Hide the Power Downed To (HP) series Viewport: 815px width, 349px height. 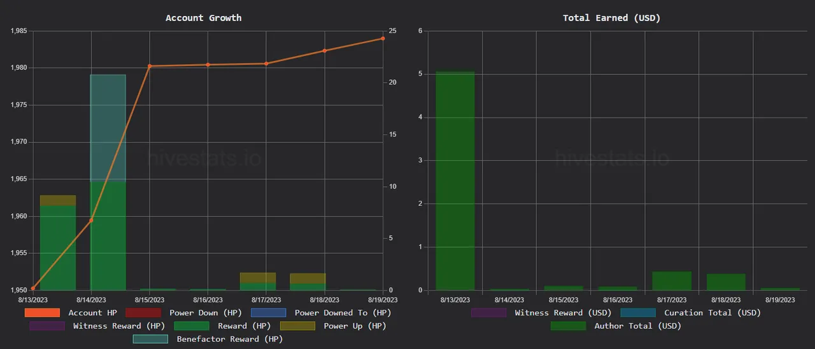coord(269,313)
